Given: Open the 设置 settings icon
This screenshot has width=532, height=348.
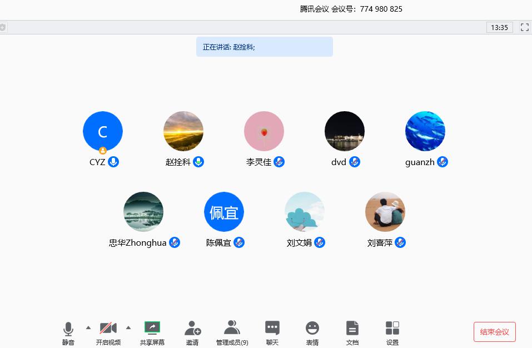Looking at the screenshot, I should 392,329.
